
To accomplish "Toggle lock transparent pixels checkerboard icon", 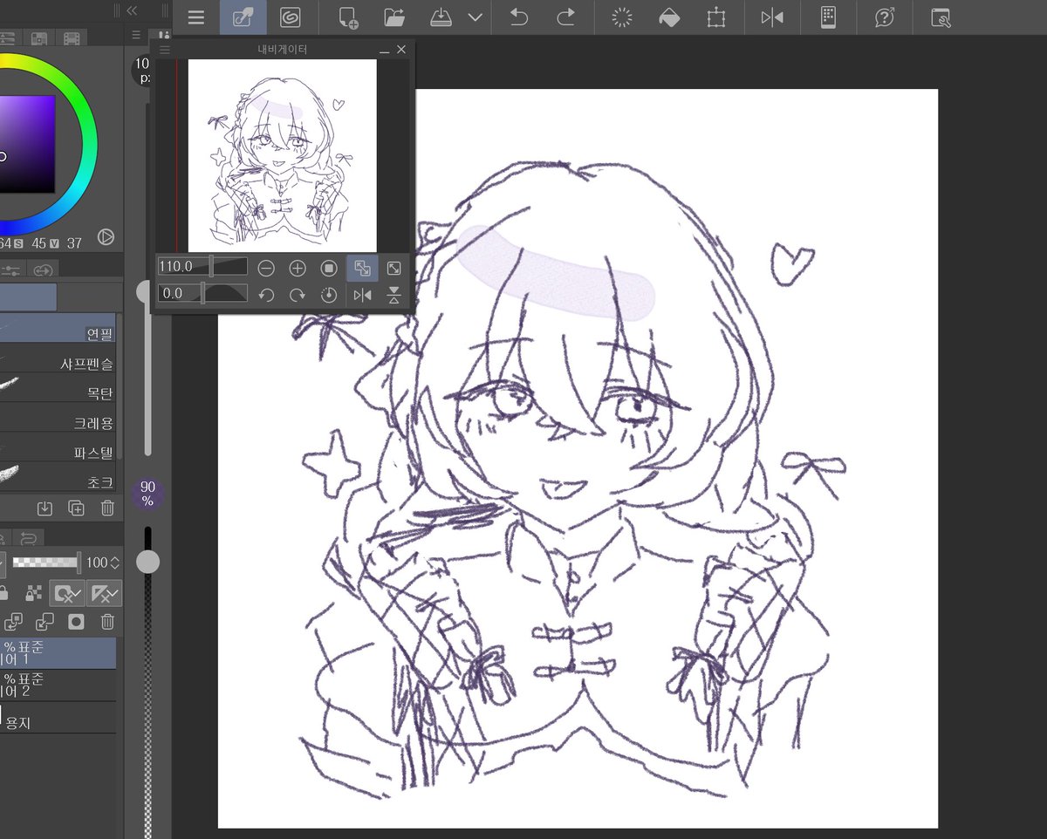I will [34, 593].
